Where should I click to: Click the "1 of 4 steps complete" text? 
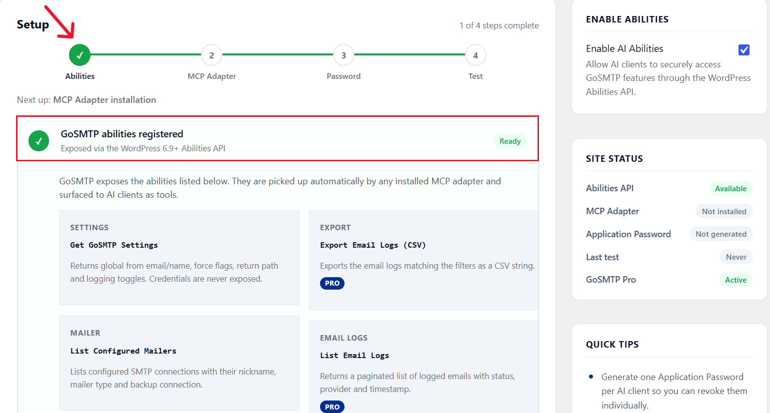tap(499, 25)
